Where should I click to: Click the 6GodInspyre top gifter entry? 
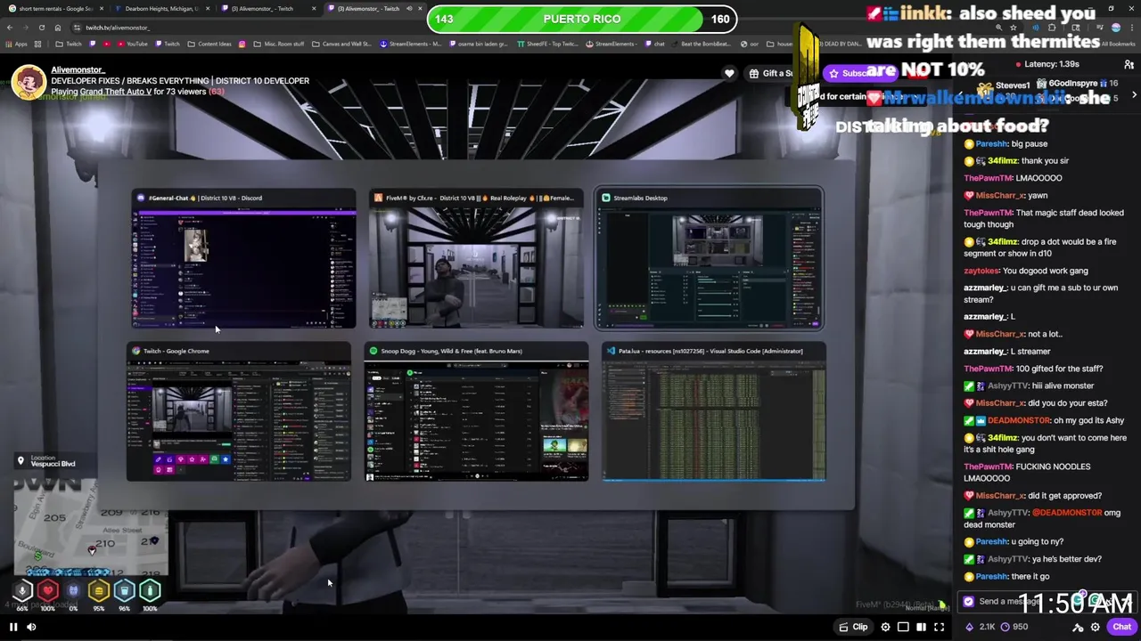(x=1078, y=83)
